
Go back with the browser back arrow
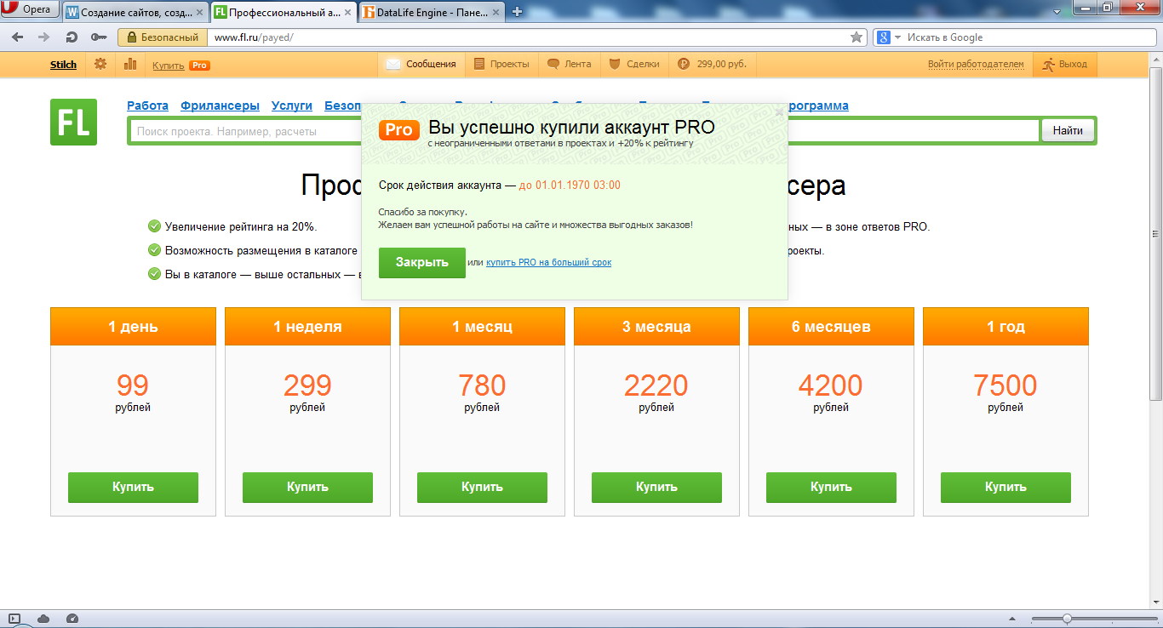coord(17,37)
